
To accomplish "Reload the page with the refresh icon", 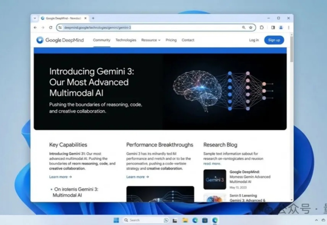I will point(51,28).
